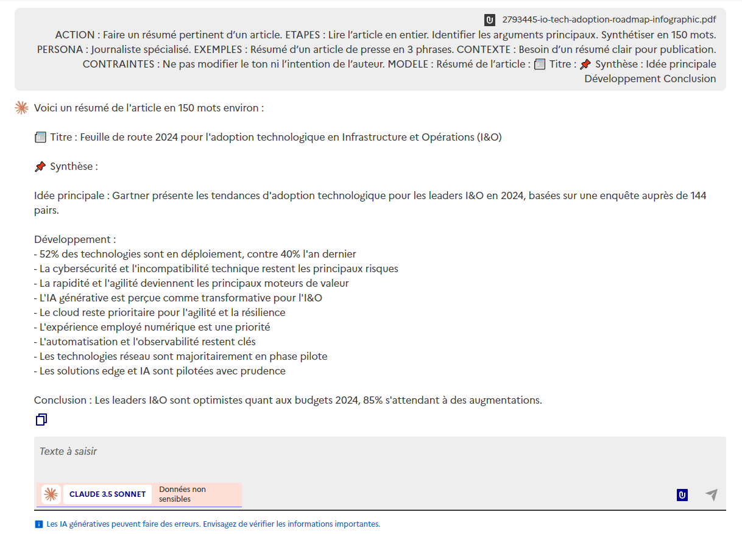Open the attached io-tech-adoption-roadmap PDF filename
The width and height of the screenshot is (742, 534).
pos(609,19)
